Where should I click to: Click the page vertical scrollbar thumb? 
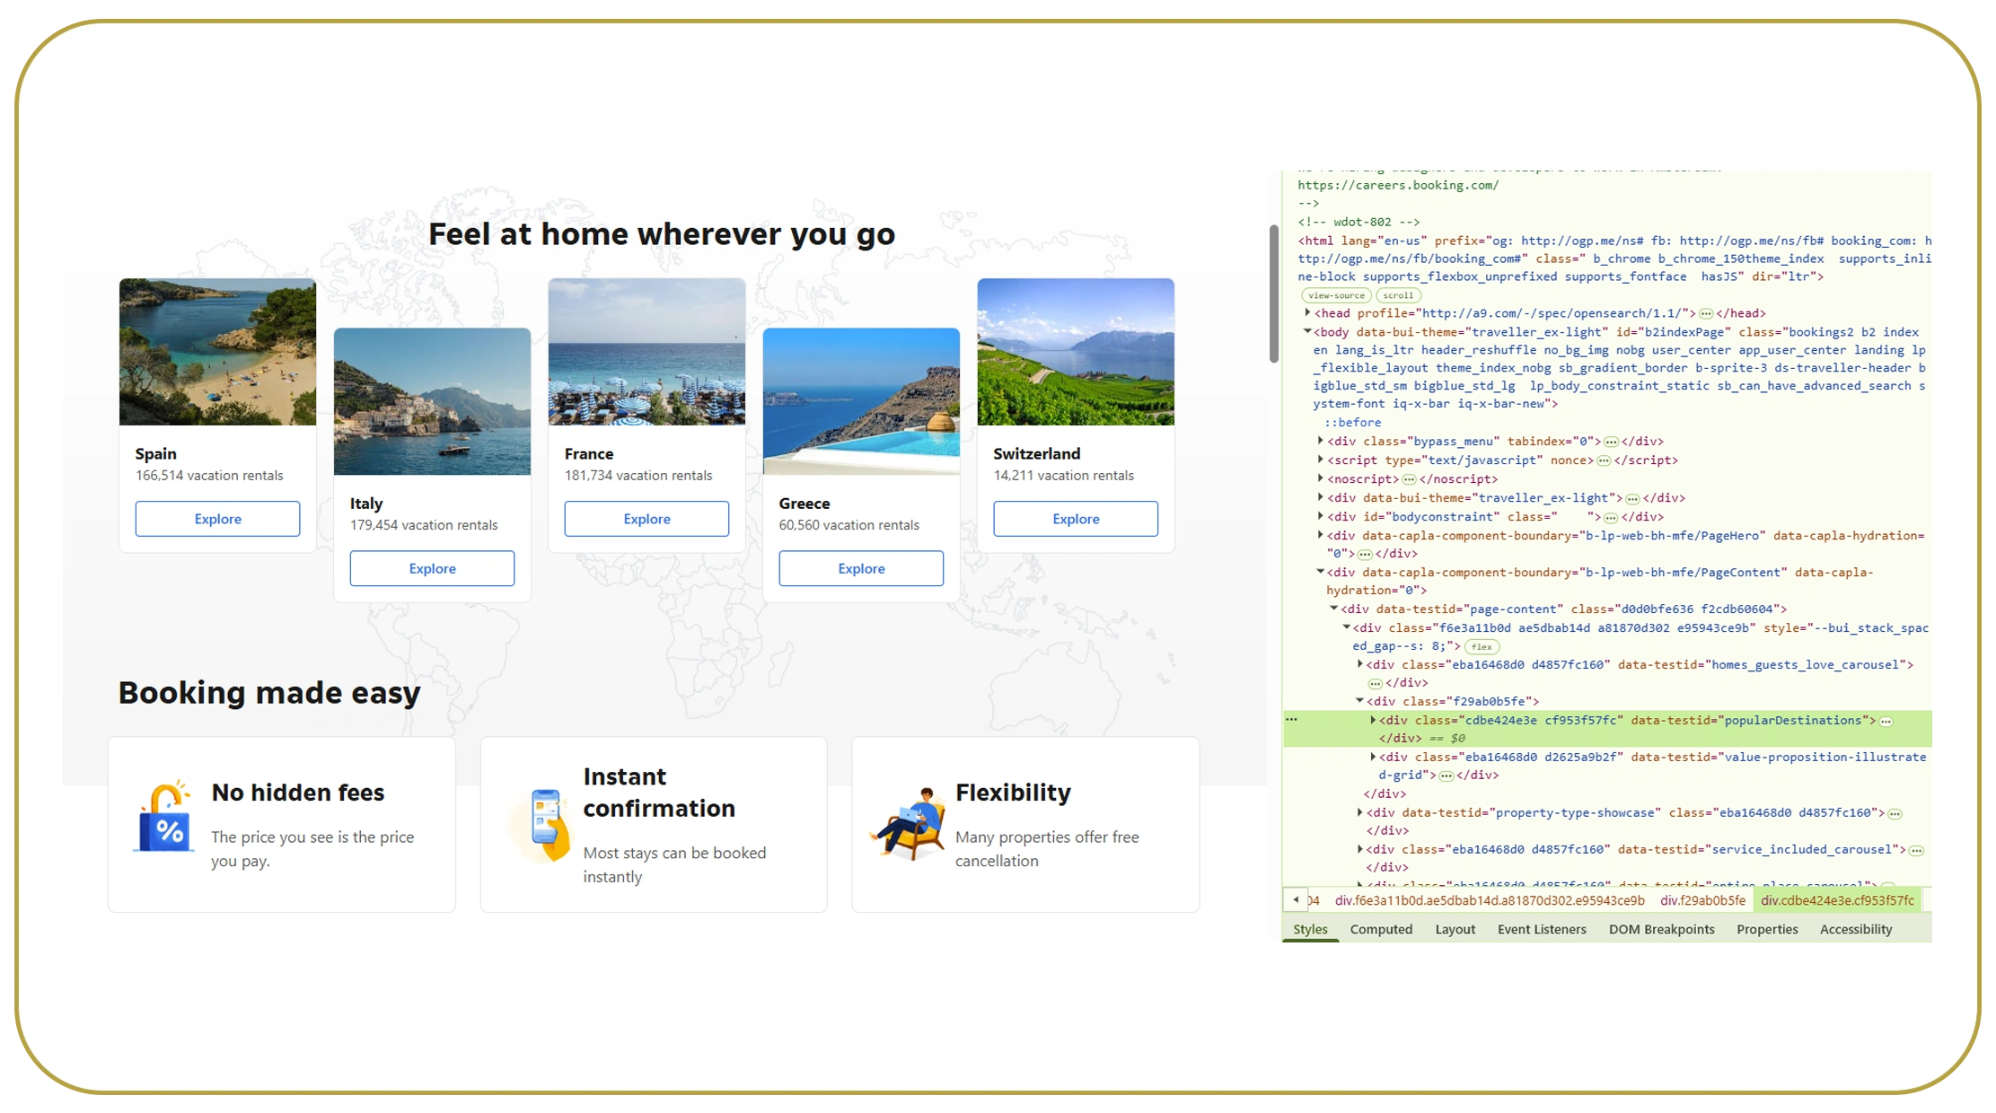point(1273,294)
